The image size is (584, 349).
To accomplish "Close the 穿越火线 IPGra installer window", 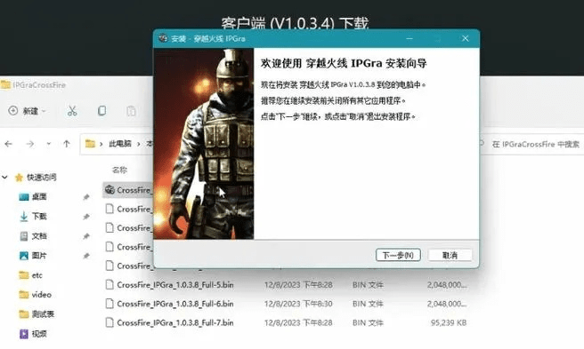I will click(x=466, y=38).
